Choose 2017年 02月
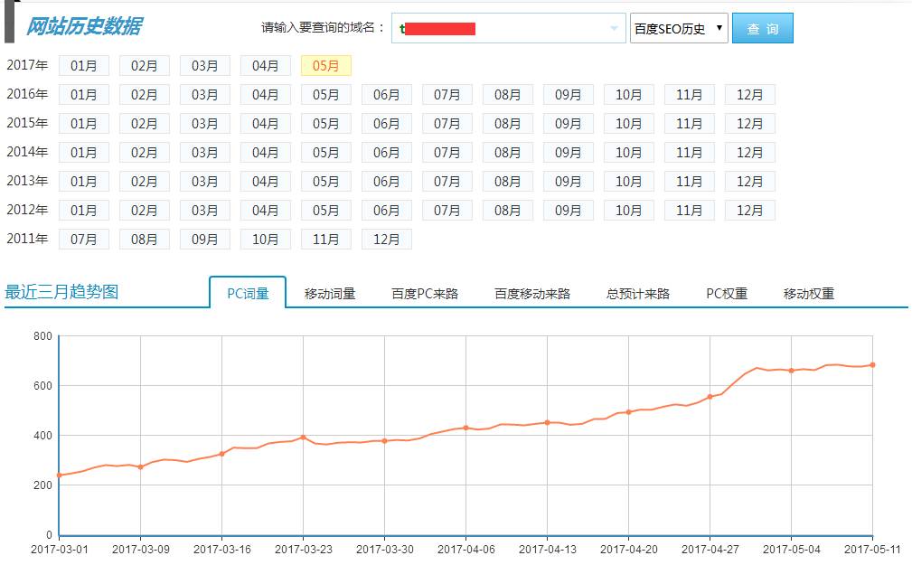This screenshot has height=565, width=912. point(145,66)
